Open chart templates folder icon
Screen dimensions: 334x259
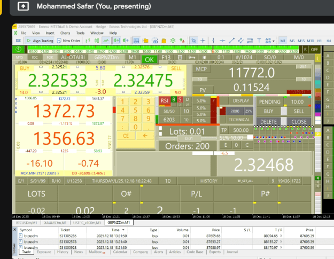(145, 41)
